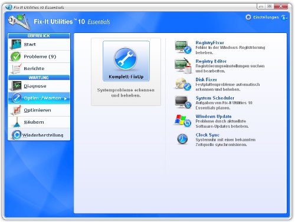The height and width of the screenshot is (222, 295).
Task: Open Optimieren in the sidebar
Action: pyautogui.click(x=39, y=110)
